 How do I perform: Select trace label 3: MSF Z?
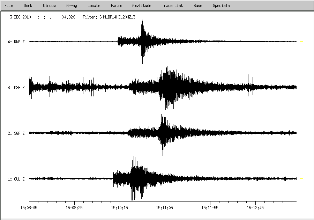pos(16,88)
